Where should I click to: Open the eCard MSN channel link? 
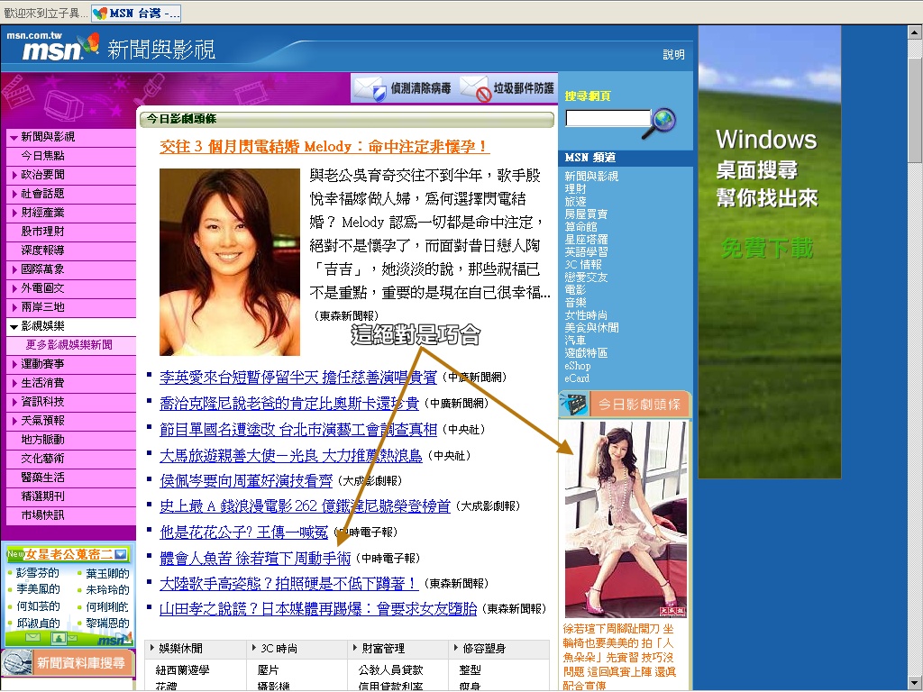coord(577,378)
